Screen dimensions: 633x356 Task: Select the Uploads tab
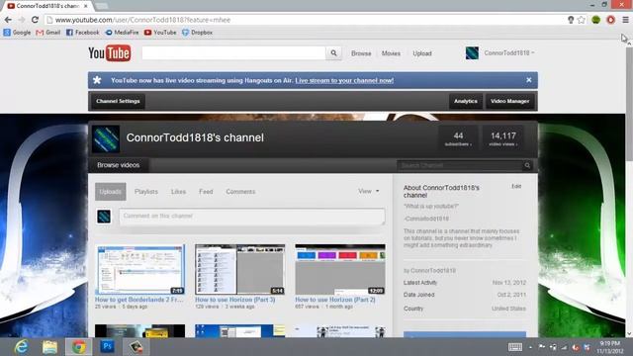111,191
